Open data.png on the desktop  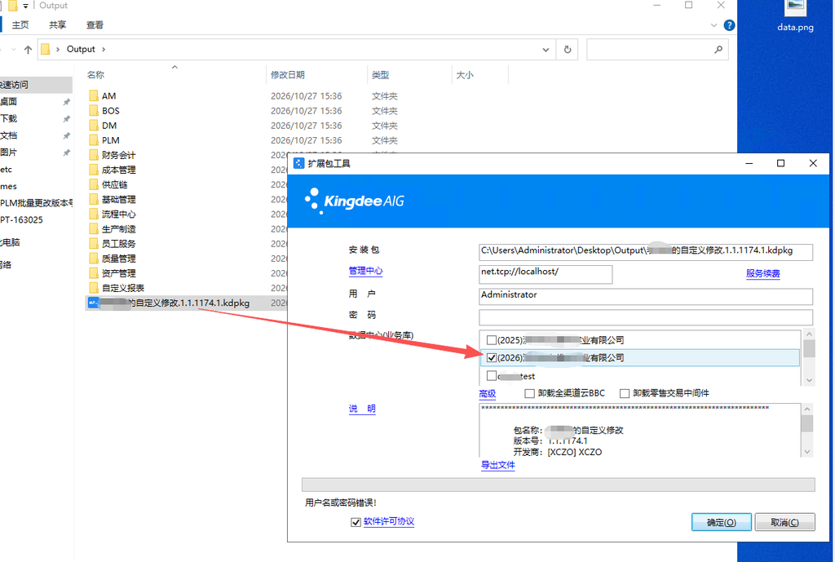795,16
